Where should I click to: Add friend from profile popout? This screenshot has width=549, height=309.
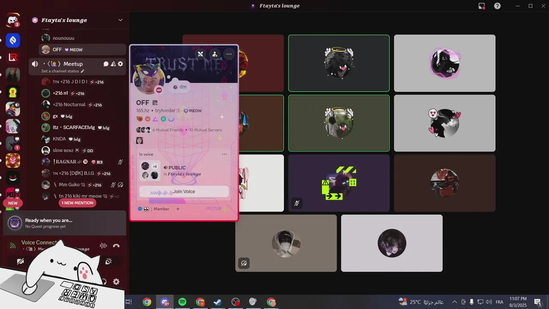click(215, 54)
